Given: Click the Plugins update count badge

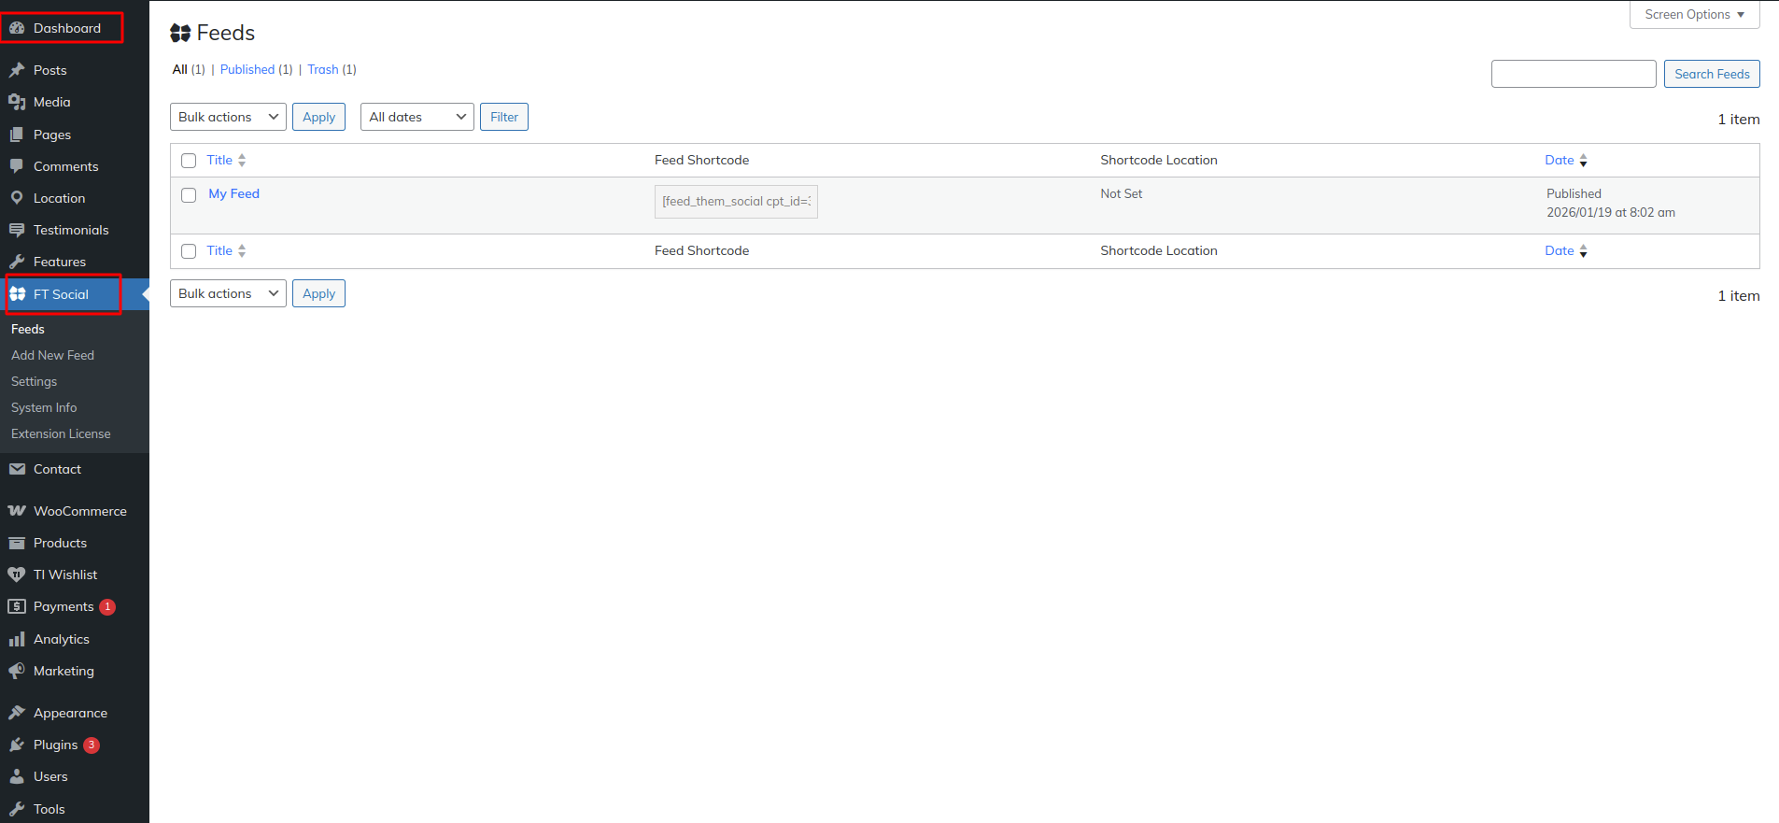Looking at the screenshot, I should pos(92,745).
